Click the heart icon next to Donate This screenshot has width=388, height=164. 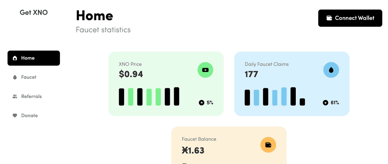click(x=15, y=115)
